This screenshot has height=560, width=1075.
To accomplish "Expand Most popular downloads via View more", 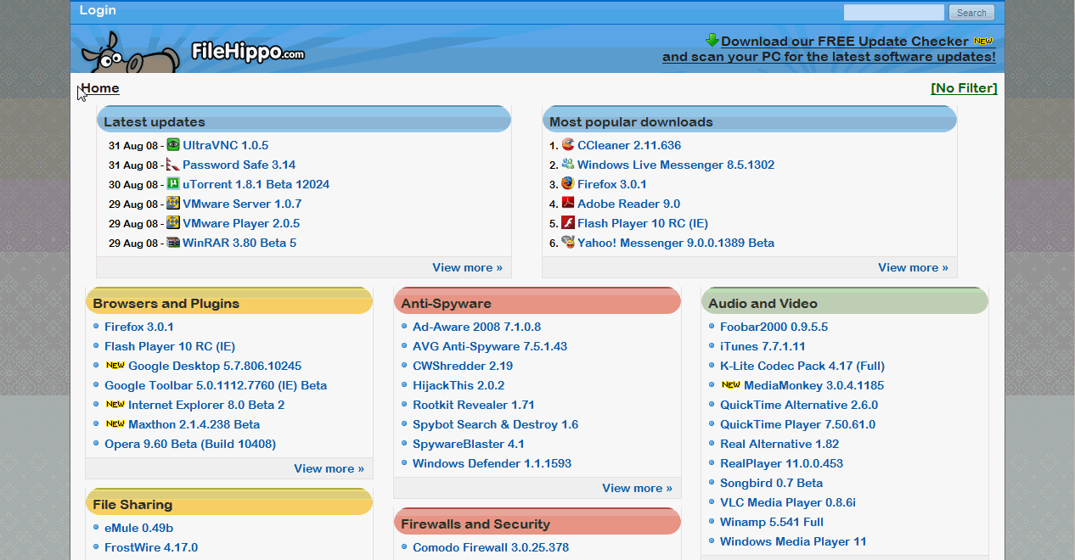I will [x=913, y=267].
